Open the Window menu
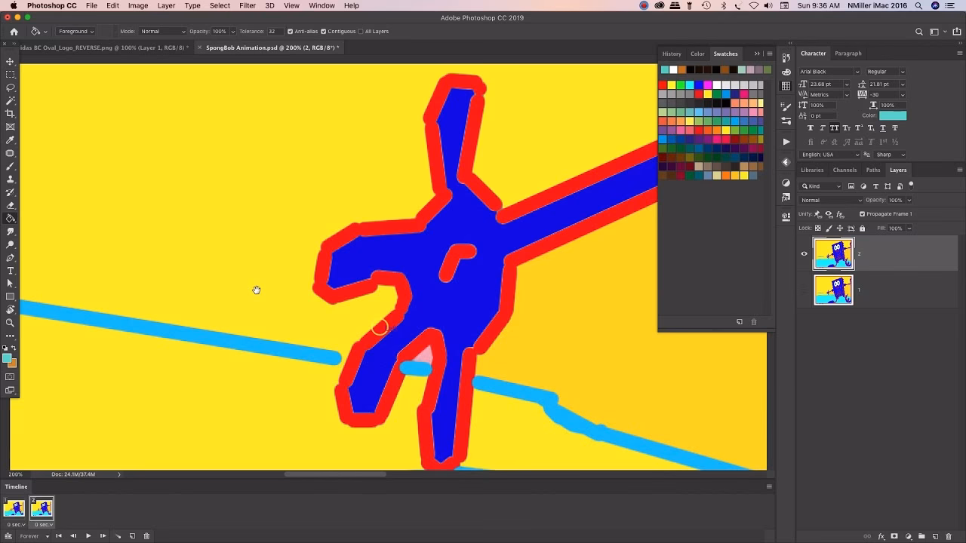Image resolution: width=966 pixels, height=543 pixels. (321, 5)
